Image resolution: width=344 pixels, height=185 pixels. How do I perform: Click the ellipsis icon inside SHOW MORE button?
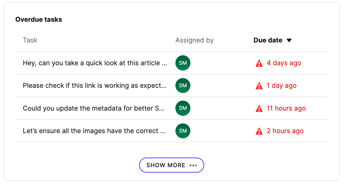[x=193, y=165]
